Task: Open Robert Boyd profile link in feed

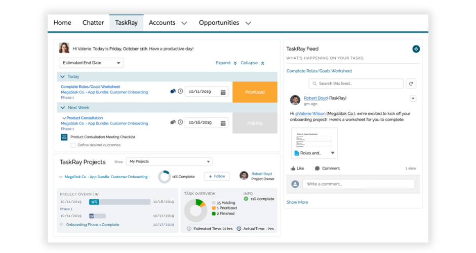Action: [315, 98]
